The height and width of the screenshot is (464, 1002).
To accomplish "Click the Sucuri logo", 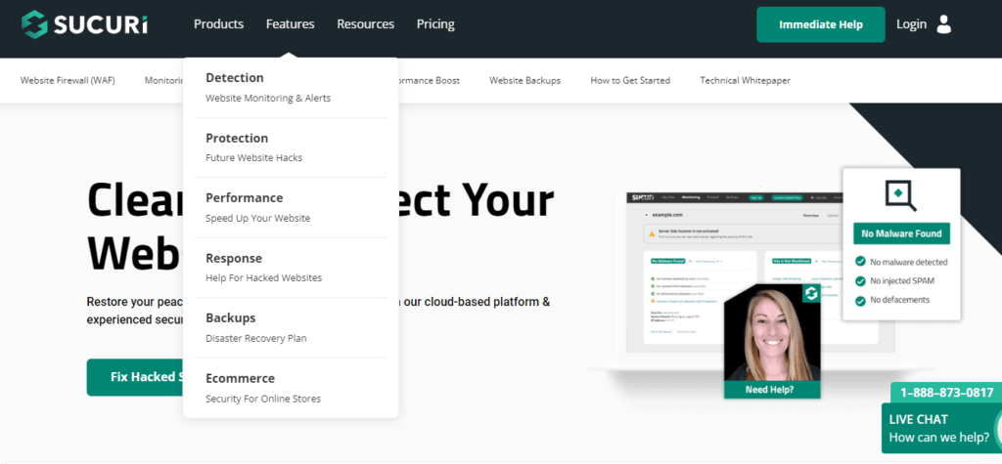I will [84, 24].
